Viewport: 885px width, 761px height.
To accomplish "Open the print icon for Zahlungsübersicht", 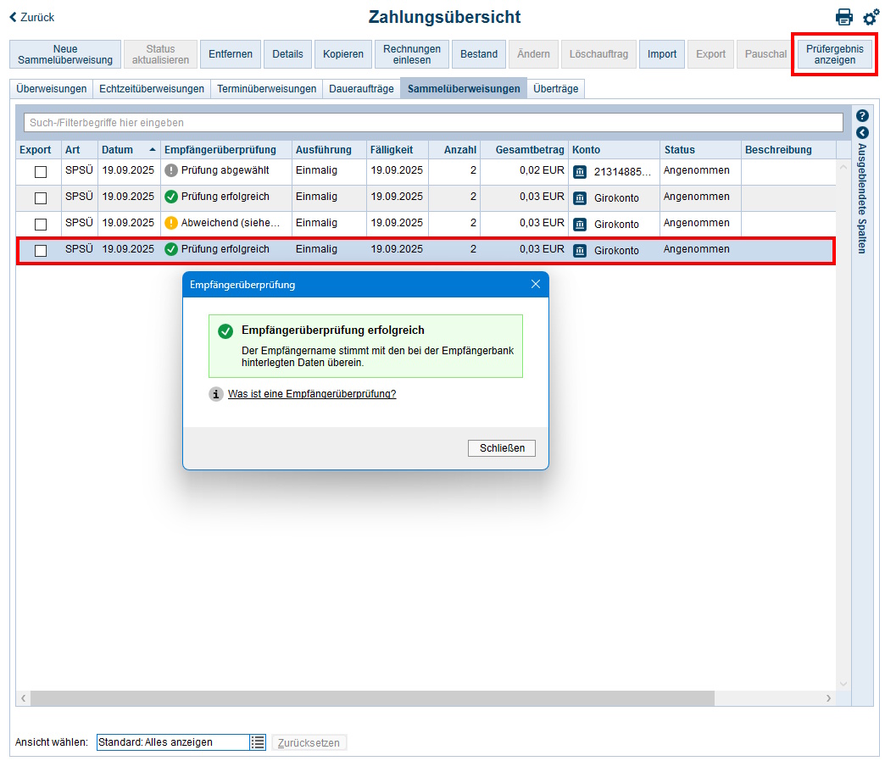I will pyautogui.click(x=844, y=17).
